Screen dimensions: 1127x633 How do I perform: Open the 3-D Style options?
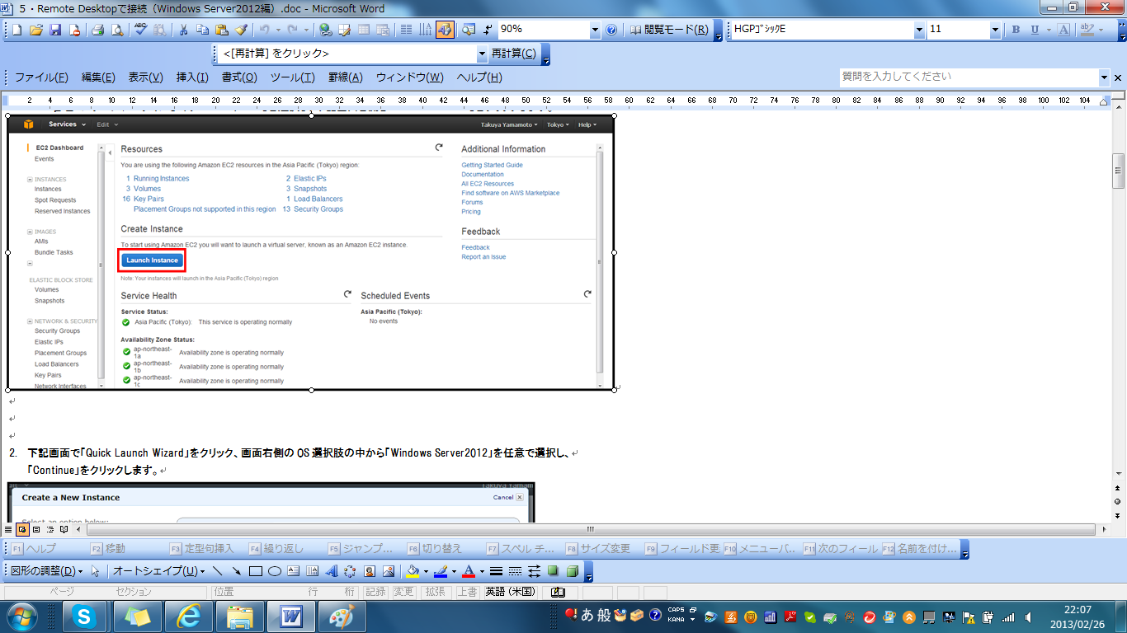573,570
